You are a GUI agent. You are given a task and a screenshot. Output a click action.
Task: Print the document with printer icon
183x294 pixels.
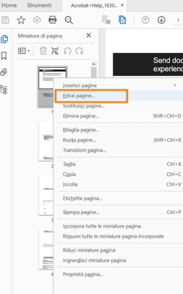click(x=53, y=20)
